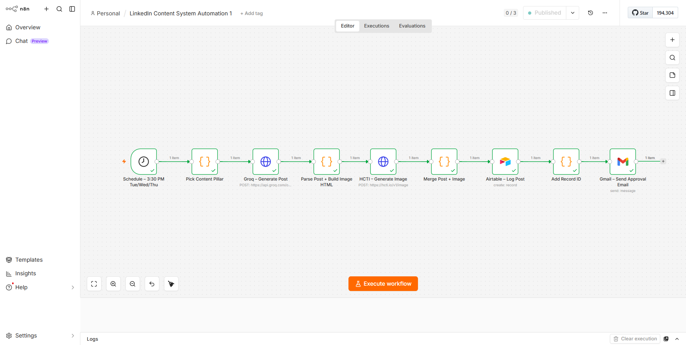Select the Gmail Send Approval Email node

(x=623, y=162)
